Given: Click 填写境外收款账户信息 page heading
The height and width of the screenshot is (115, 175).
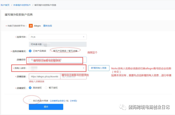Looking at the screenshot, I should [19, 15].
